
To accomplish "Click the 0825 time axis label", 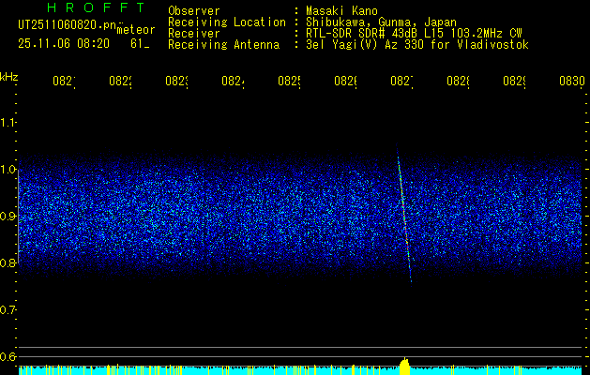I will pyautogui.click(x=289, y=81).
